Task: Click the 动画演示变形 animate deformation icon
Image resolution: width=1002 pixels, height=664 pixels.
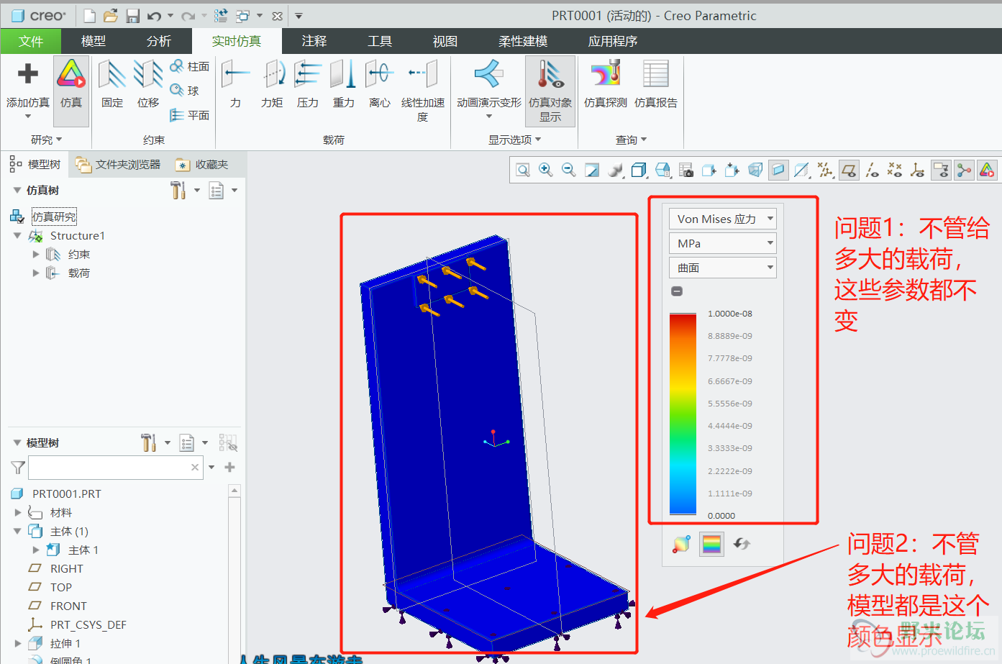Action: [x=489, y=73]
